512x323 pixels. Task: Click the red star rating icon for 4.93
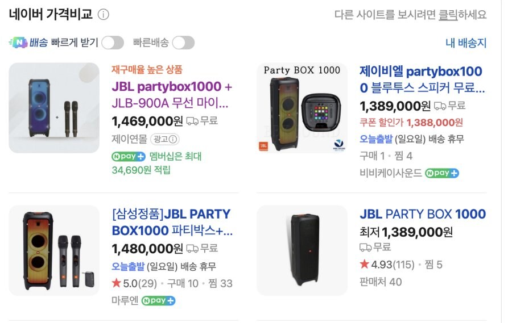point(365,264)
